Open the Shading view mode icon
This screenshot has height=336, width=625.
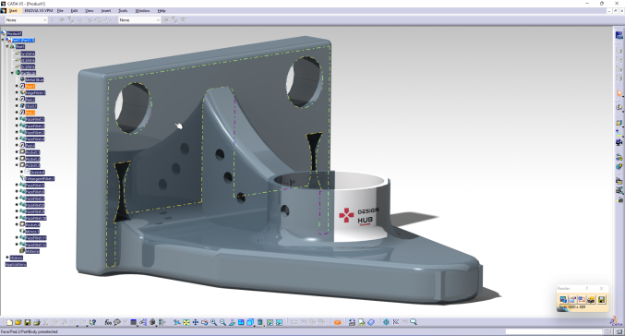(x=260, y=322)
